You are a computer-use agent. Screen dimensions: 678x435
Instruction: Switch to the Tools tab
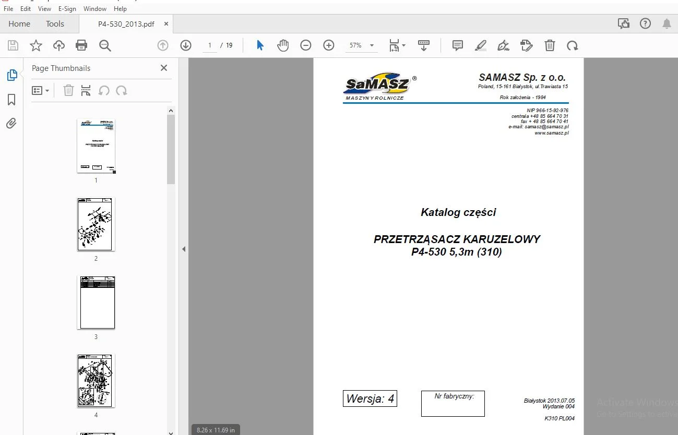click(55, 23)
